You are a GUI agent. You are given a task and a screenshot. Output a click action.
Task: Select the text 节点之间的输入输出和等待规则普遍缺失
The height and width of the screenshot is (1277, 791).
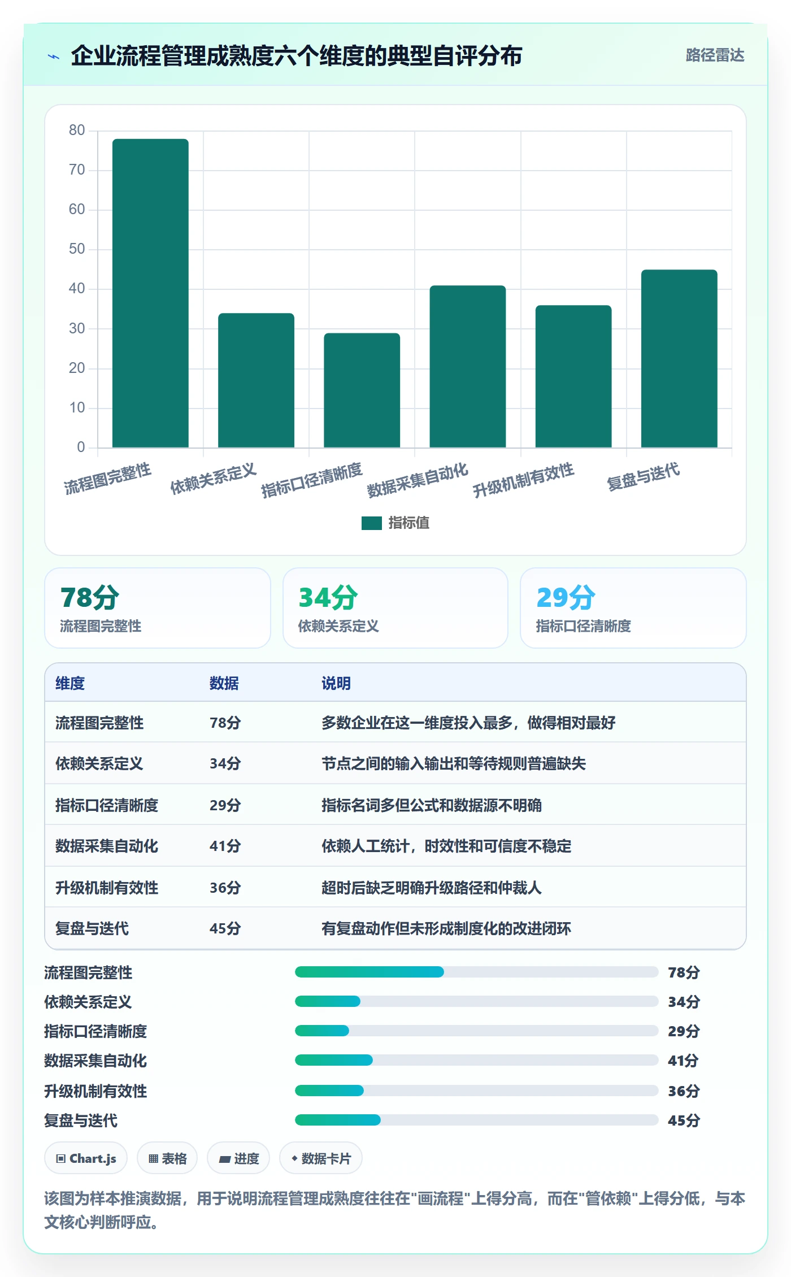click(454, 763)
